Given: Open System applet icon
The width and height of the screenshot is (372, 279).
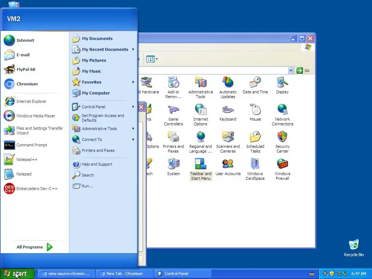Looking at the screenshot, I should (x=173, y=167).
